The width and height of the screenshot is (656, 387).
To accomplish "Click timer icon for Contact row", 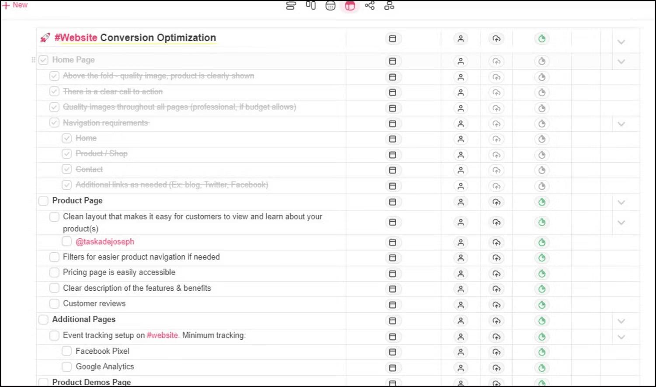I will (x=542, y=170).
